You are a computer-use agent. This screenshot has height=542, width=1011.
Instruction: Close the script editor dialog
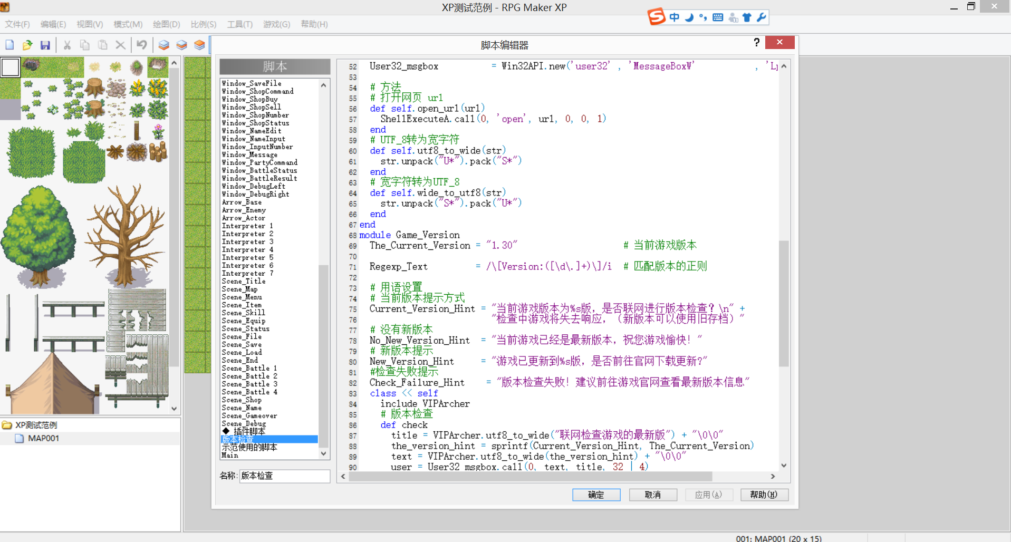coord(779,42)
